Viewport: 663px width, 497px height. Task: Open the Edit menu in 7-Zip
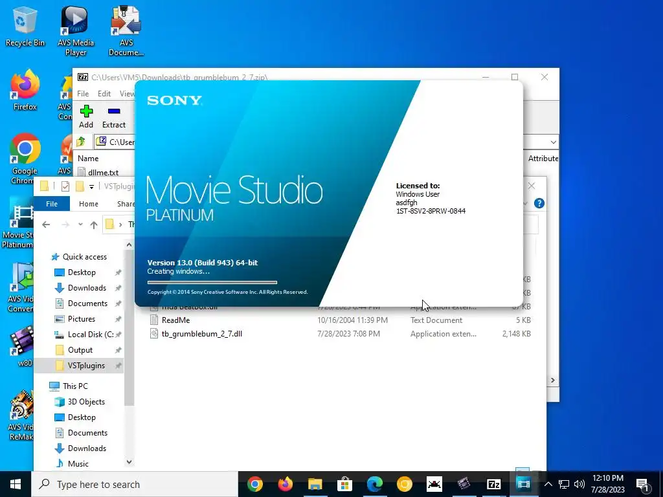point(104,94)
